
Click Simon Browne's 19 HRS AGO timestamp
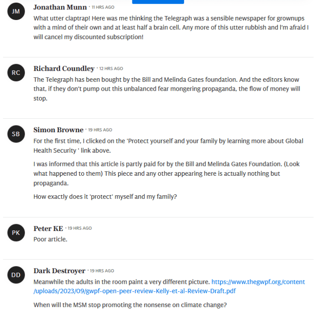point(100,130)
